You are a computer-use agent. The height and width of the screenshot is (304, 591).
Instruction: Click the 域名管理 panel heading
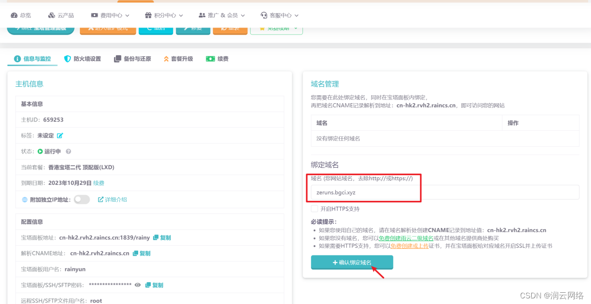(x=325, y=84)
